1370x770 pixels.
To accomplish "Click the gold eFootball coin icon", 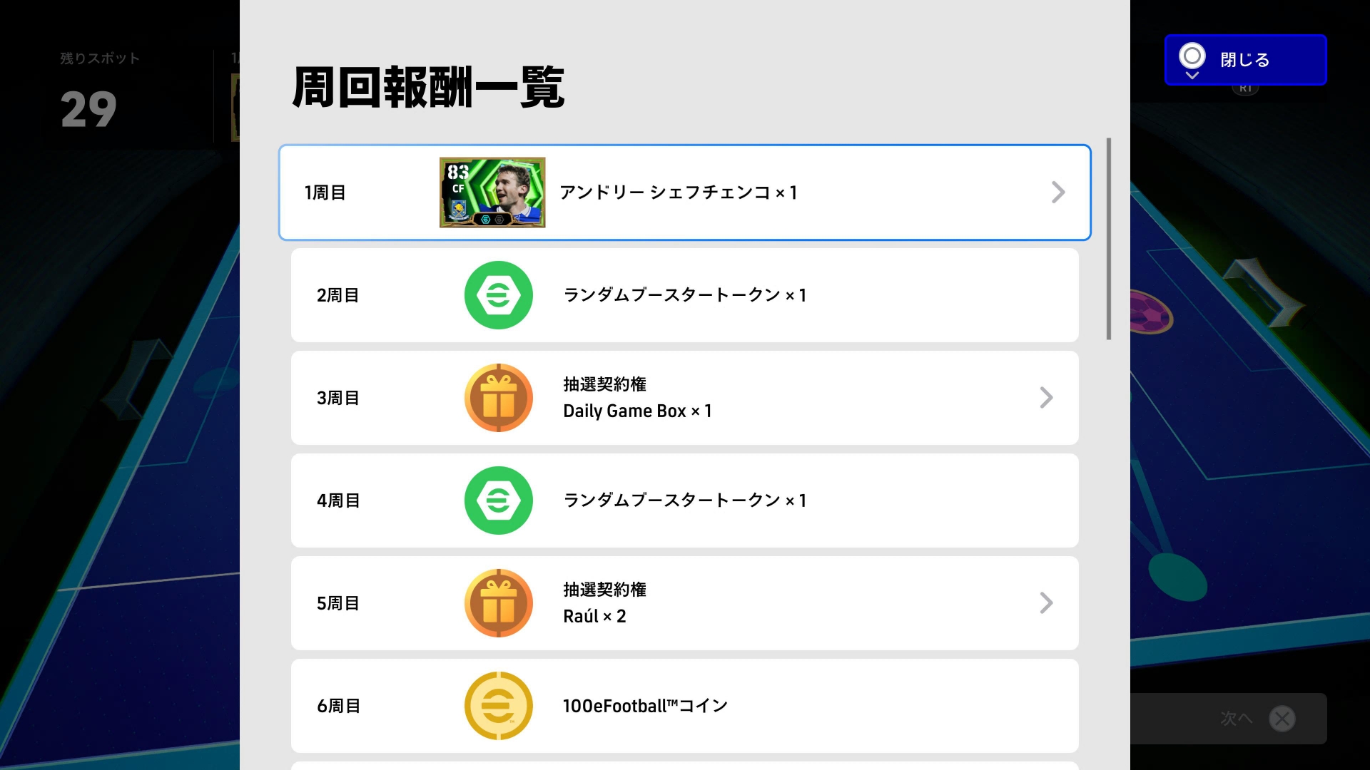I will point(498,706).
